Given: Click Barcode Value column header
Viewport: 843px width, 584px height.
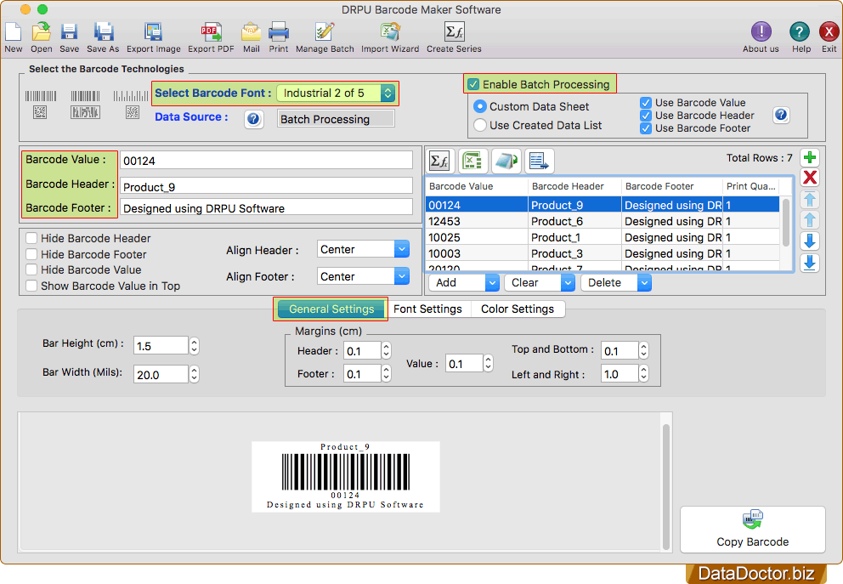Looking at the screenshot, I should (x=477, y=186).
